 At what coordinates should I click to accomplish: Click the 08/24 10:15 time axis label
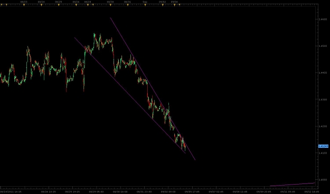coord(49,191)
